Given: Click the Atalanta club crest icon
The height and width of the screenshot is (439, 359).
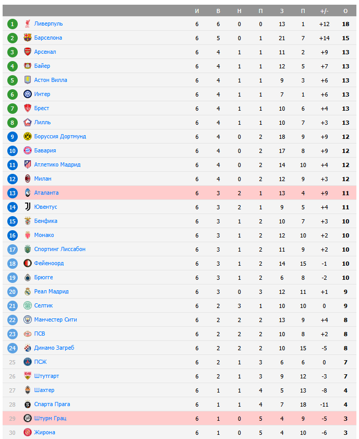Looking at the screenshot, I should (x=28, y=193).
